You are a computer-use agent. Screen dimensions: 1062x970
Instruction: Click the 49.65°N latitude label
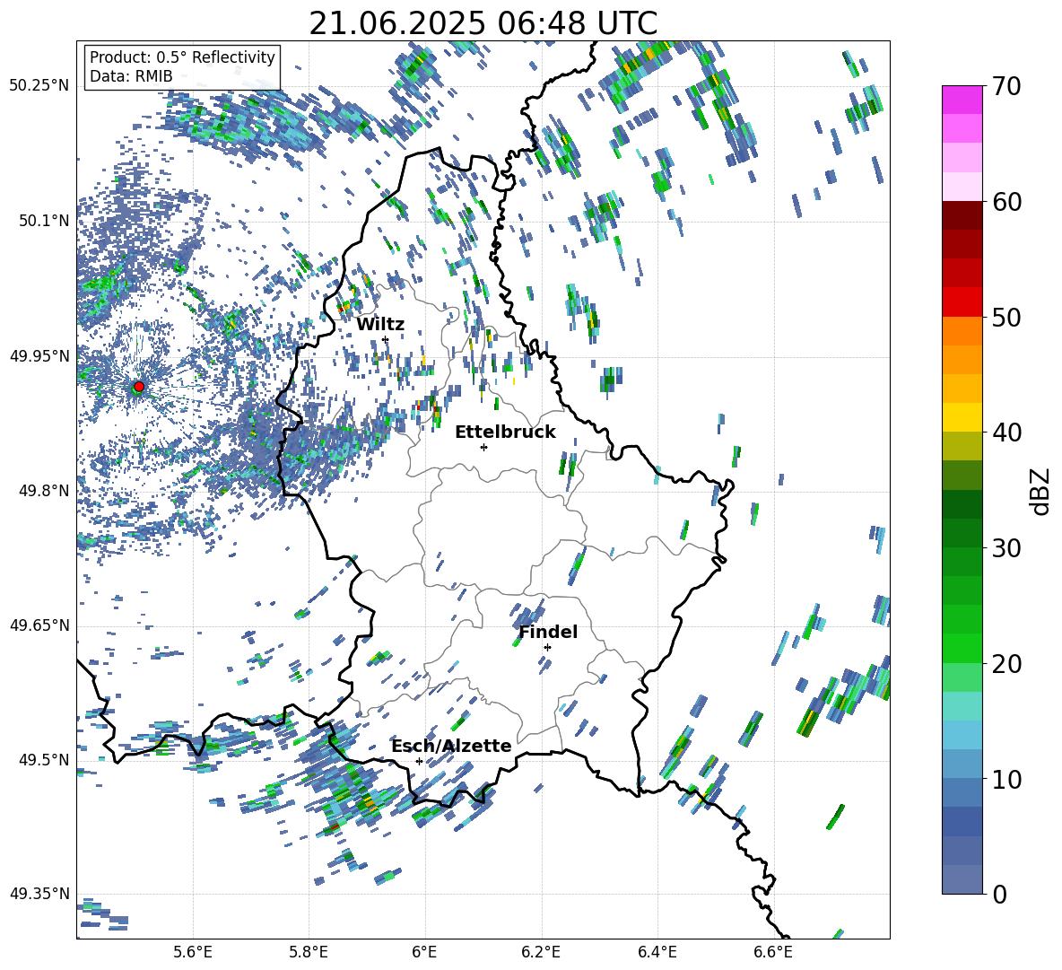[x=39, y=625]
